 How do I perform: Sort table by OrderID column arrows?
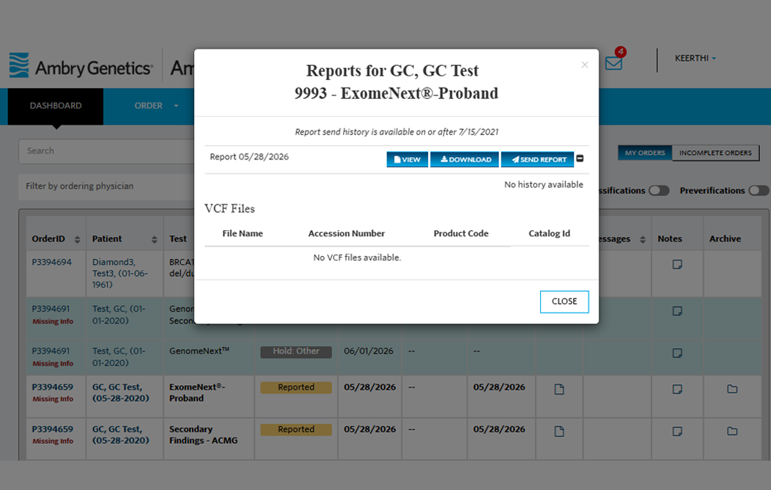(x=77, y=240)
